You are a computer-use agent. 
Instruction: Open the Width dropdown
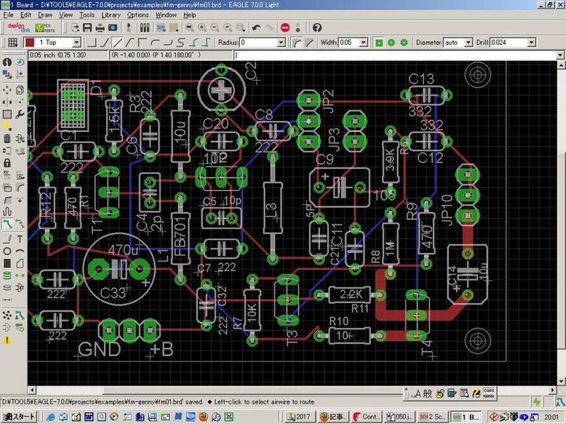point(363,42)
